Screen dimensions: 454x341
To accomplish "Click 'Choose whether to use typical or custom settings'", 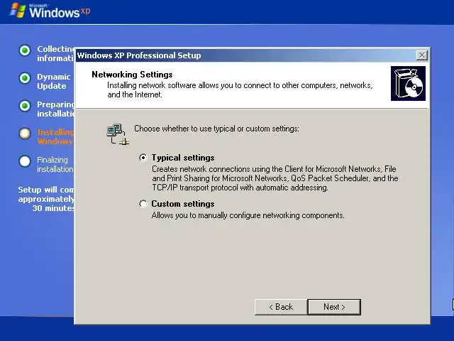I will [216, 129].
